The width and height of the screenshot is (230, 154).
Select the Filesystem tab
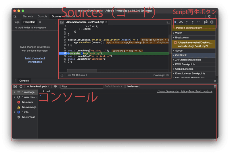pos(29,22)
